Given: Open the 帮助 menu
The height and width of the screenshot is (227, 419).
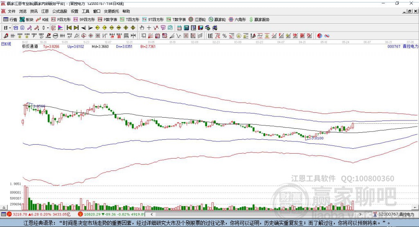Looking at the screenshot, I should [x=126, y=11].
